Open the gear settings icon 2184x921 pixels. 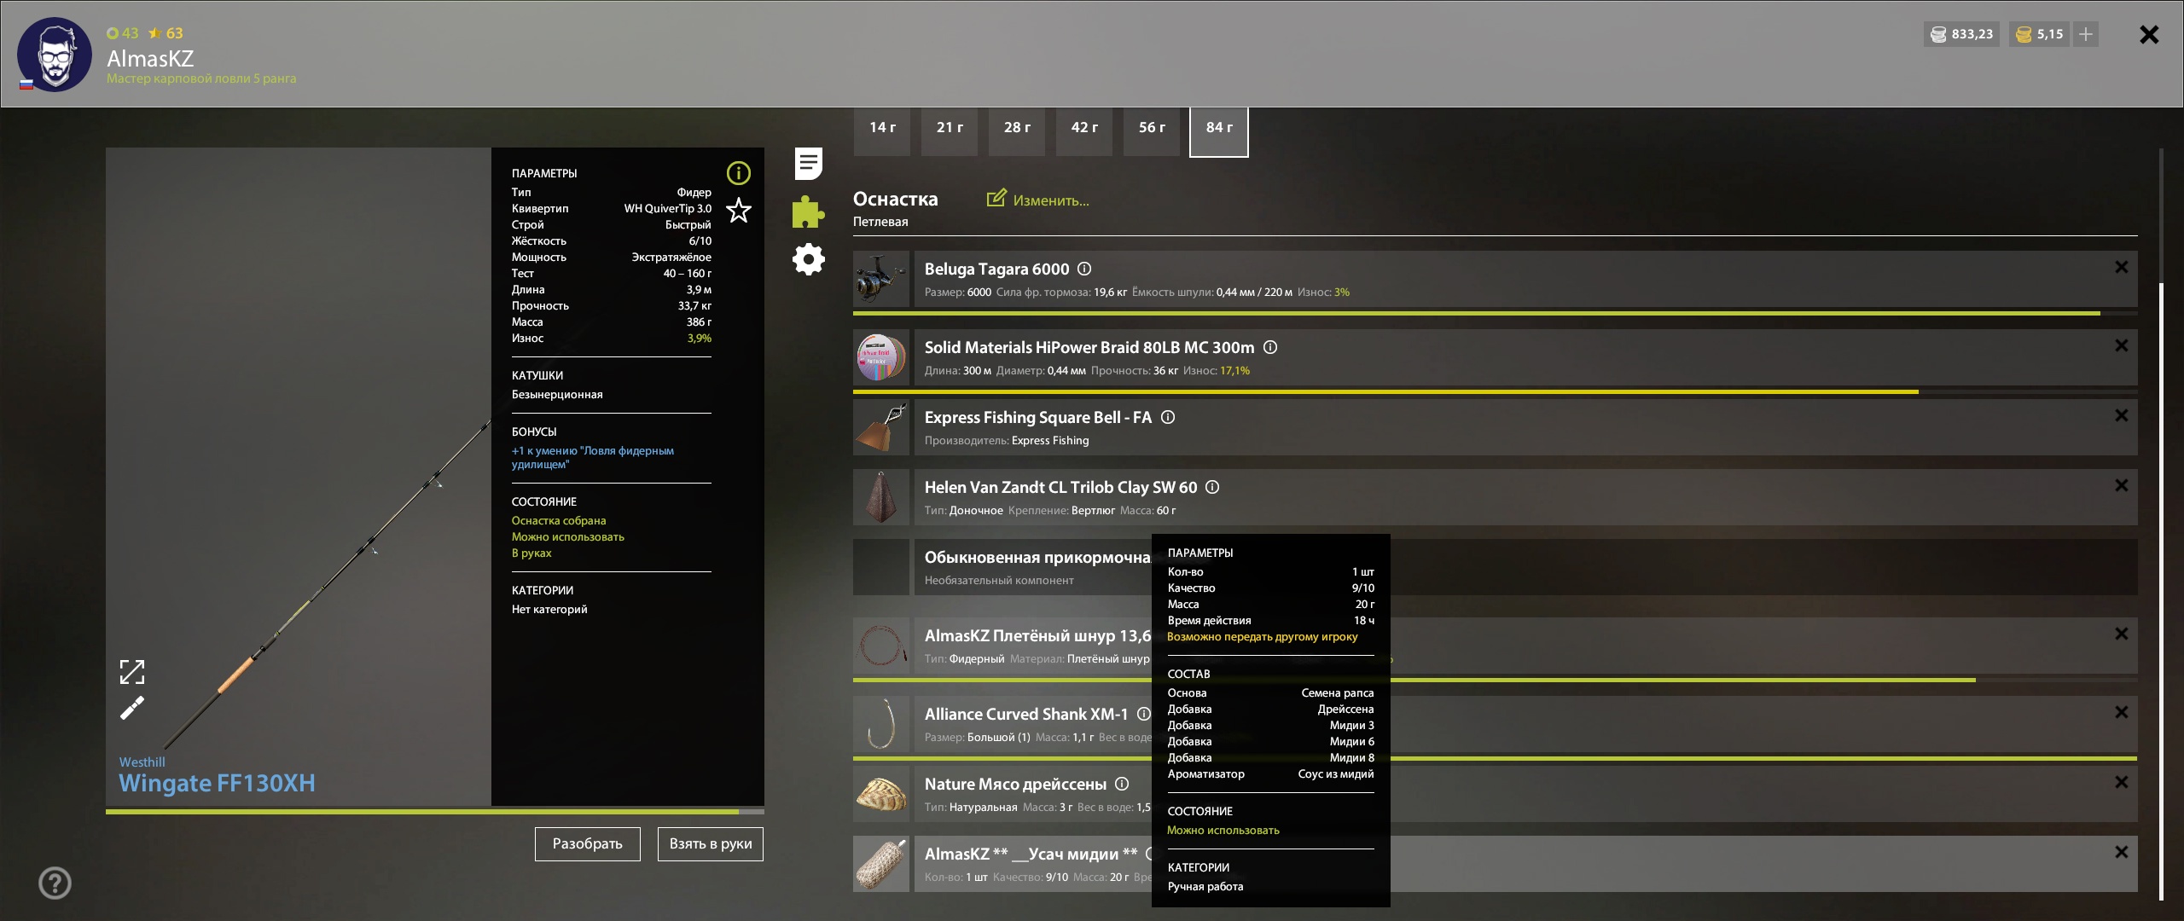click(x=808, y=259)
